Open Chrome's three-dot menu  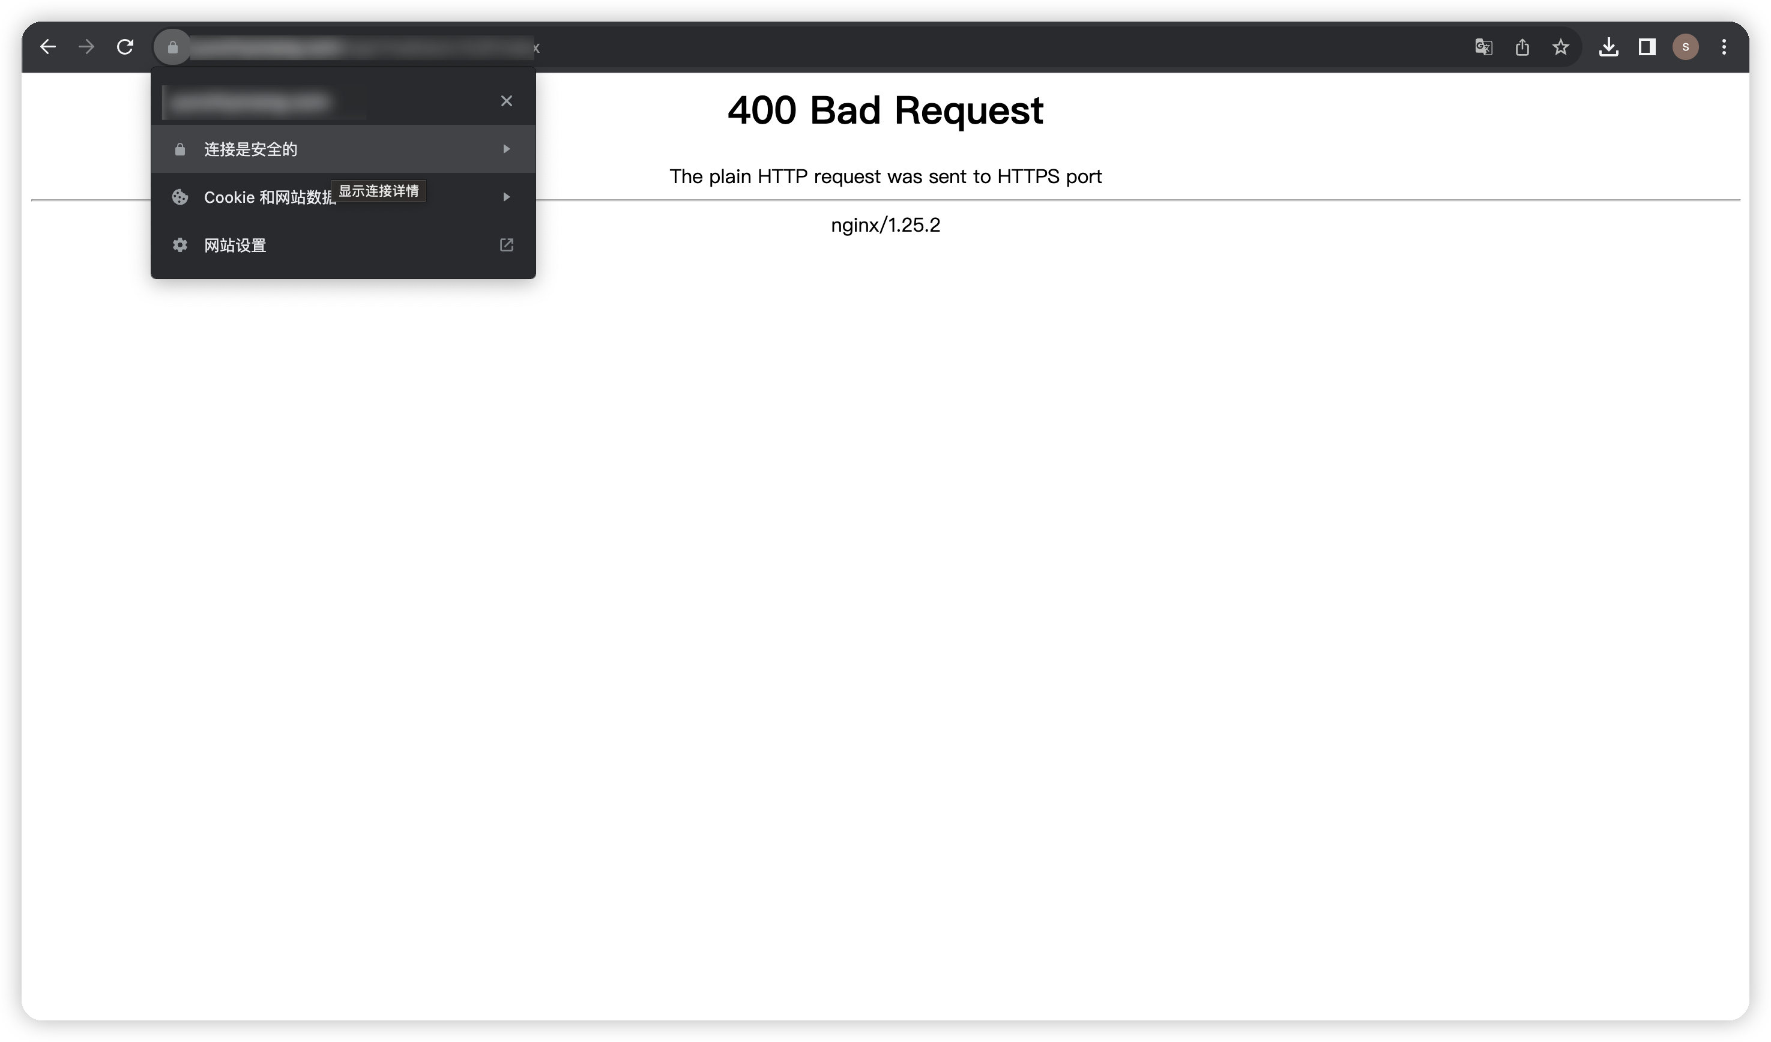click(x=1724, y=47)
